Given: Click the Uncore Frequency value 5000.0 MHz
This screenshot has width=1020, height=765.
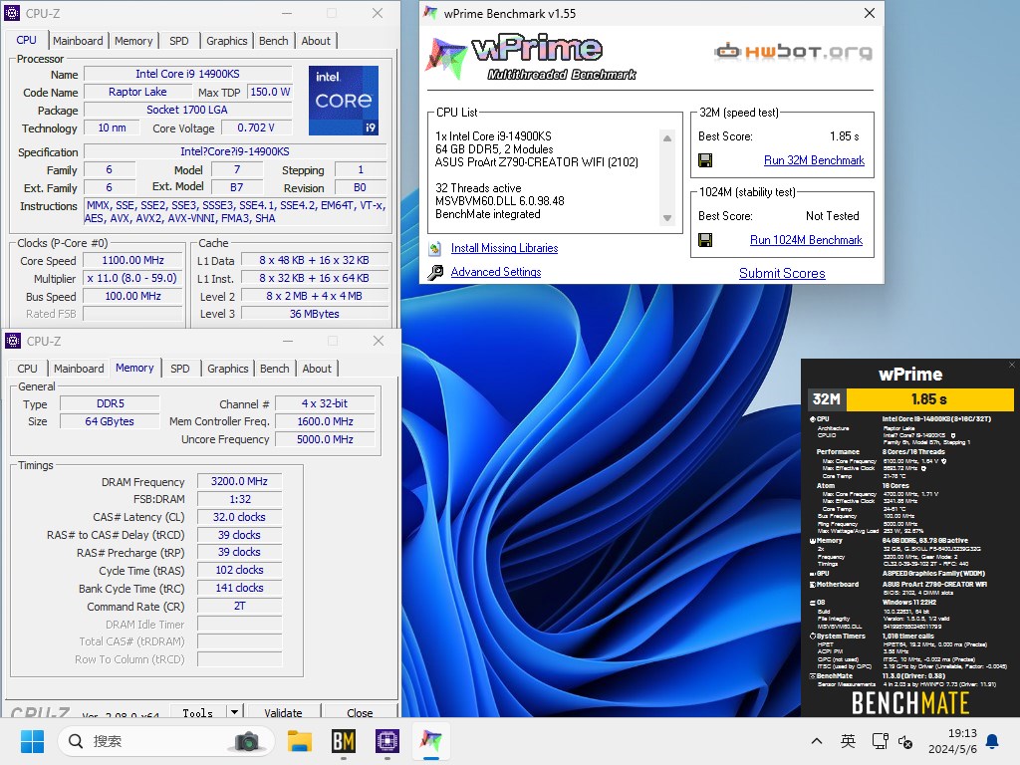Looking at the screenshot, I should point(326,439).
